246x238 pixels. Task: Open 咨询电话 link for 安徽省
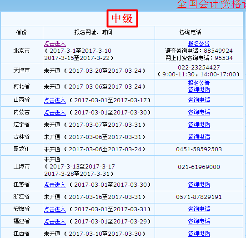coord(199,209)
